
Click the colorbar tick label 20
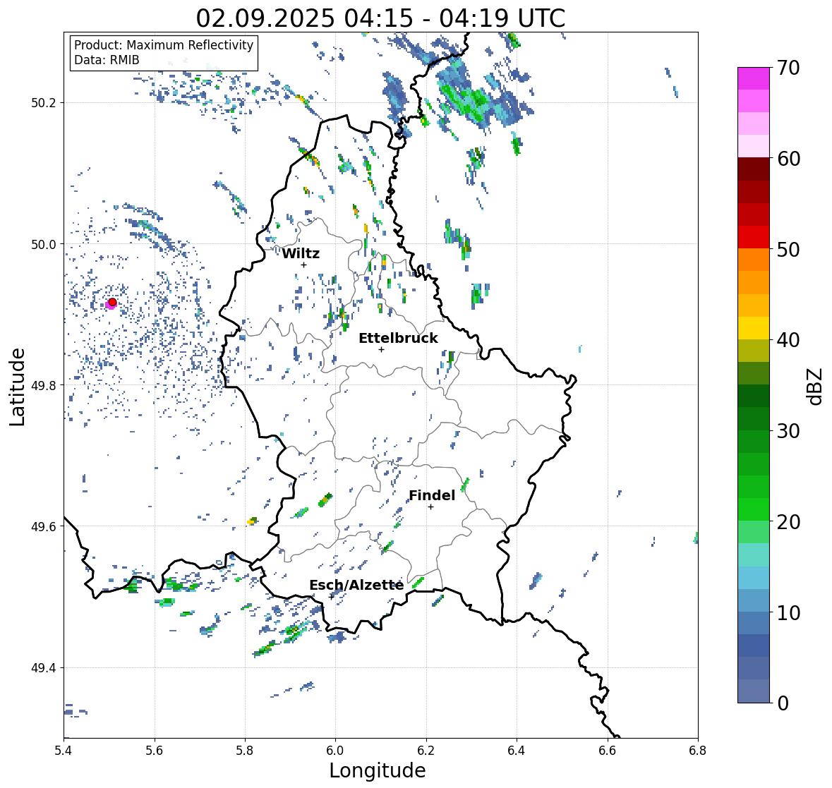pyautogui.click(x=788, y=521)
